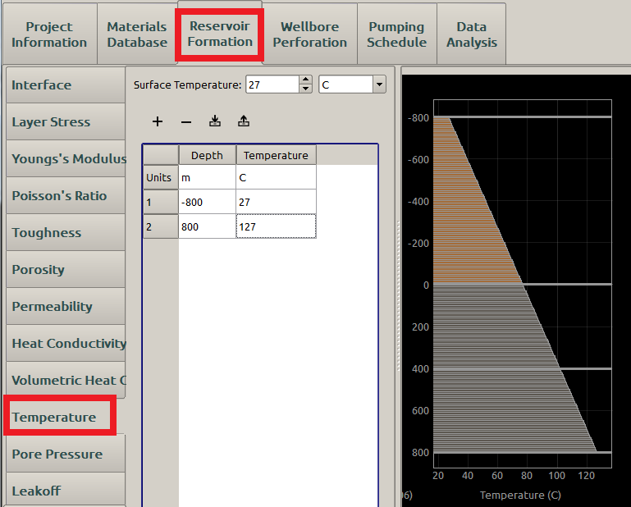Select row 1 header in table

pos(161,202)
